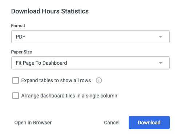
Task: Click the blue Download button
Action: [x=149, y=123]
